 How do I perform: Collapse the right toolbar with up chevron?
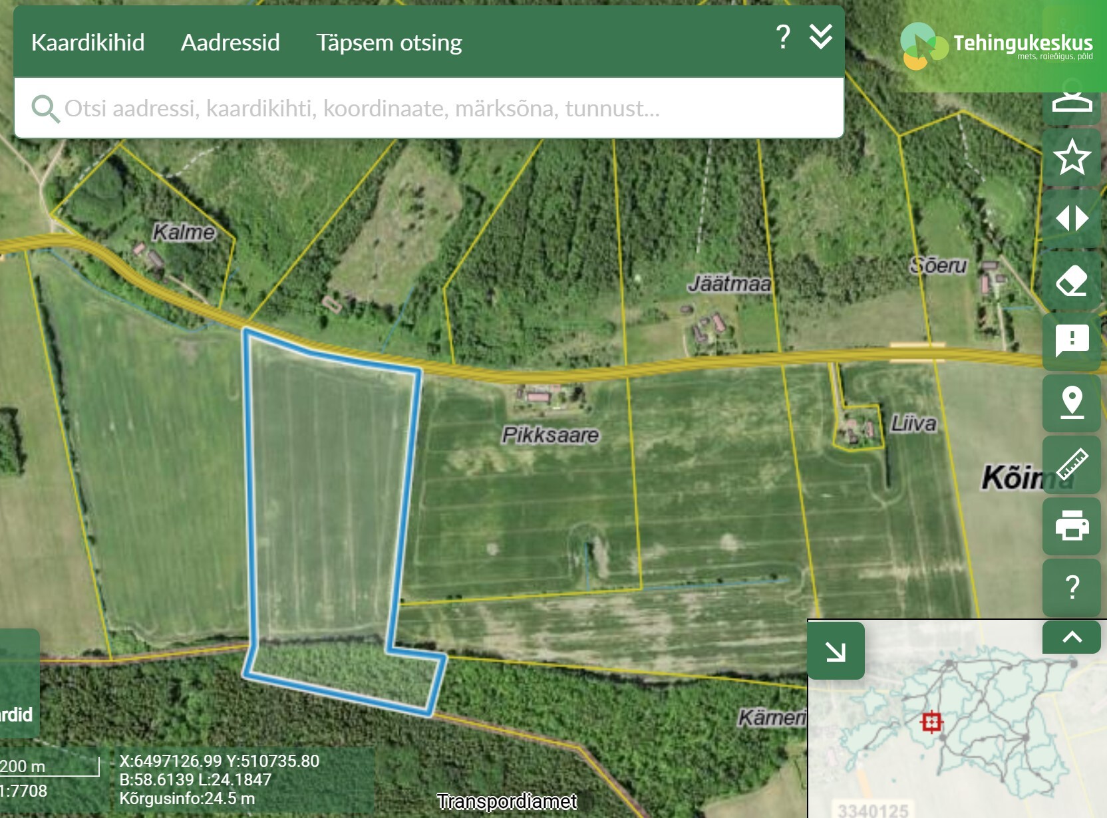(1071, 637)
